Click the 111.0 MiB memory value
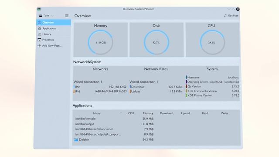 click(147, 124)
